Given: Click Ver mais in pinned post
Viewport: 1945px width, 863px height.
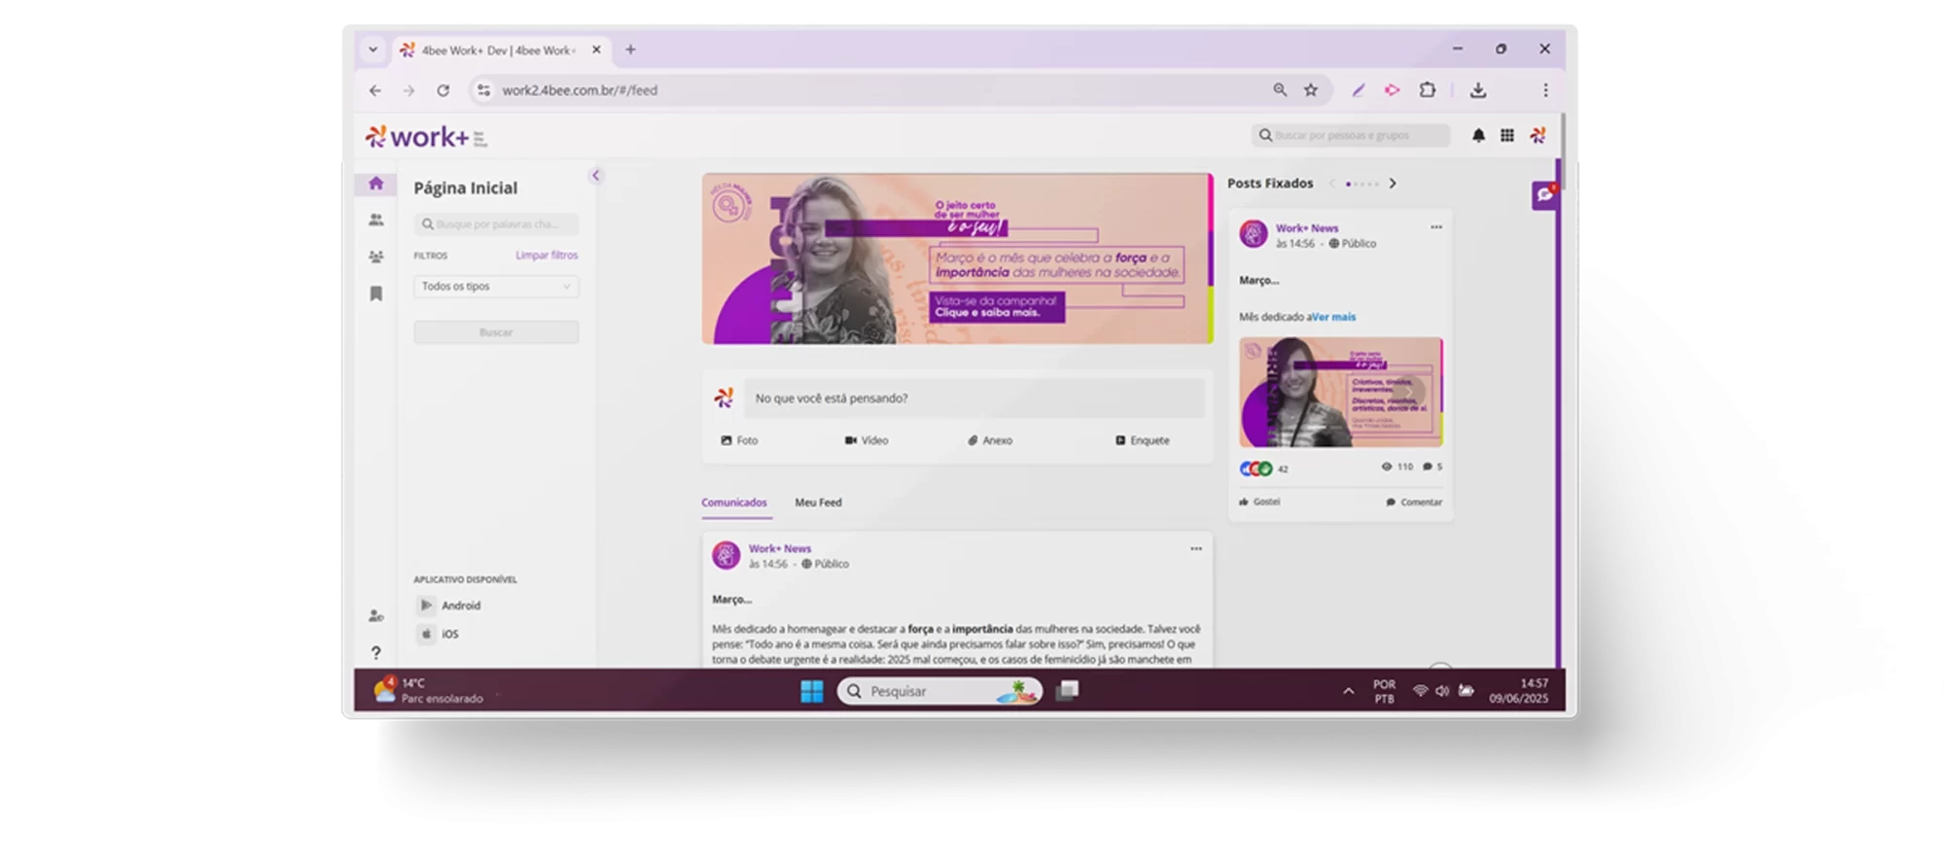Looking at the screenshot, I should pos(1333,317).
